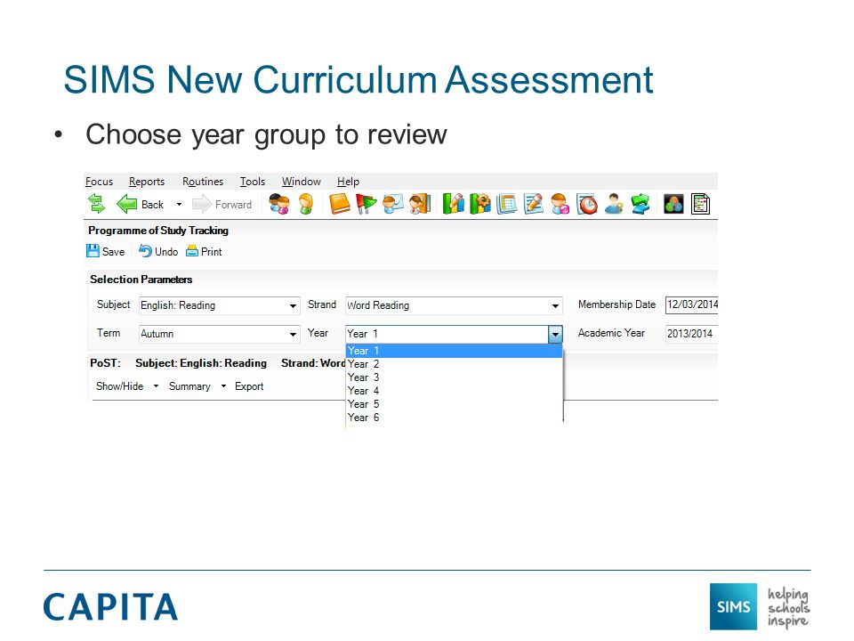Select Year 4 in the dropdown list

click(x=454, y=391)
